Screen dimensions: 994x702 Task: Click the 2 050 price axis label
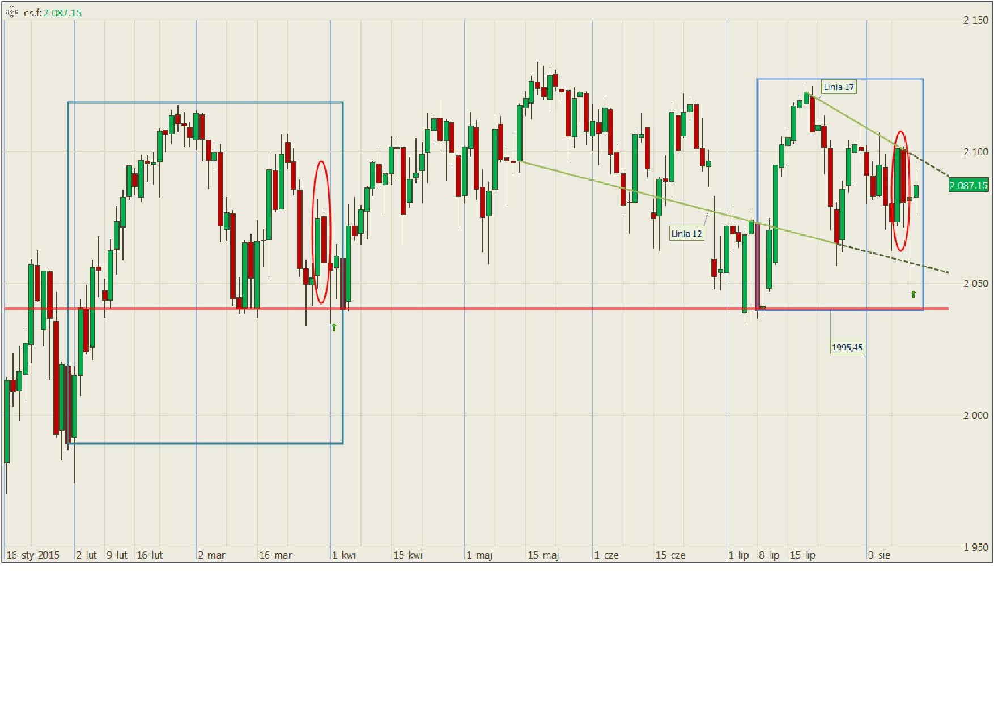[x=975, y=284]
